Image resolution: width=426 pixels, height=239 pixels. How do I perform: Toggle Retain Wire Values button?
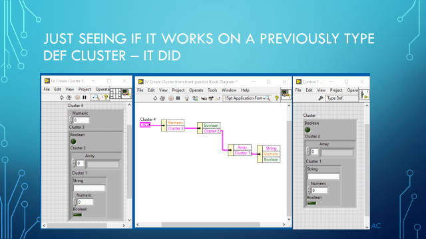pyautogui.click(x=195, y=98)
